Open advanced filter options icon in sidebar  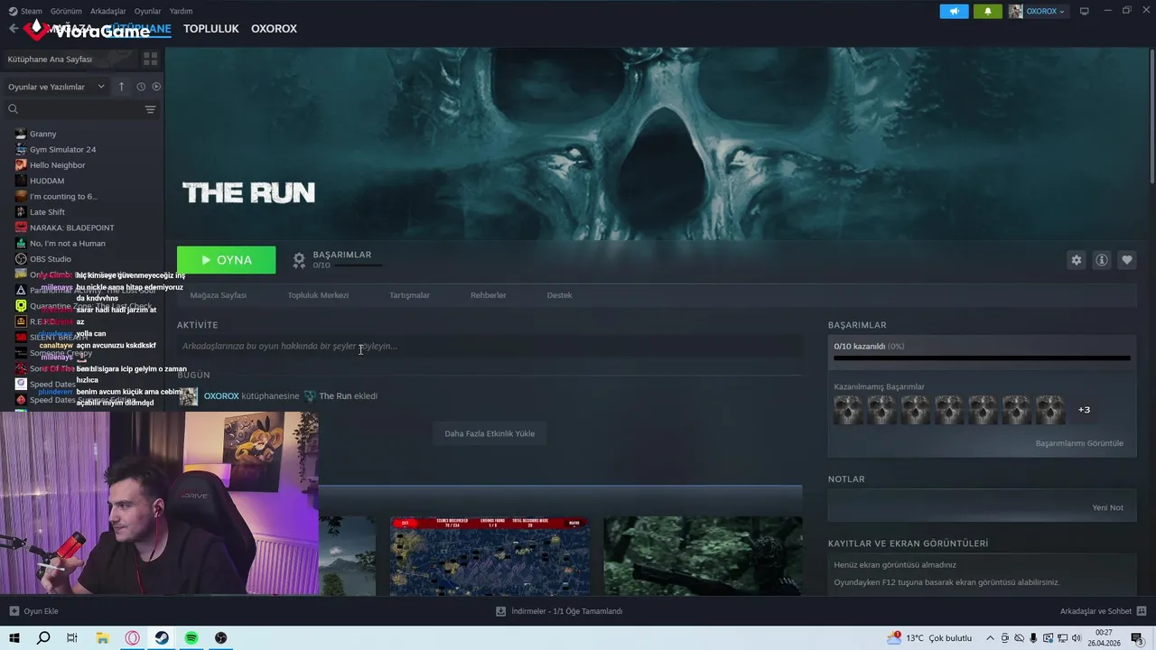point(150,109)
